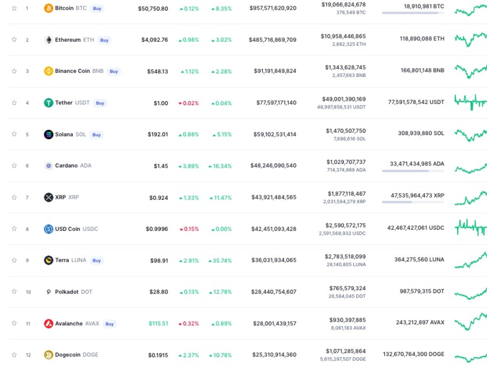Click the Buy button next to Bitcoin
Viewport: 487px width, 366px height.
coord(97,9)
